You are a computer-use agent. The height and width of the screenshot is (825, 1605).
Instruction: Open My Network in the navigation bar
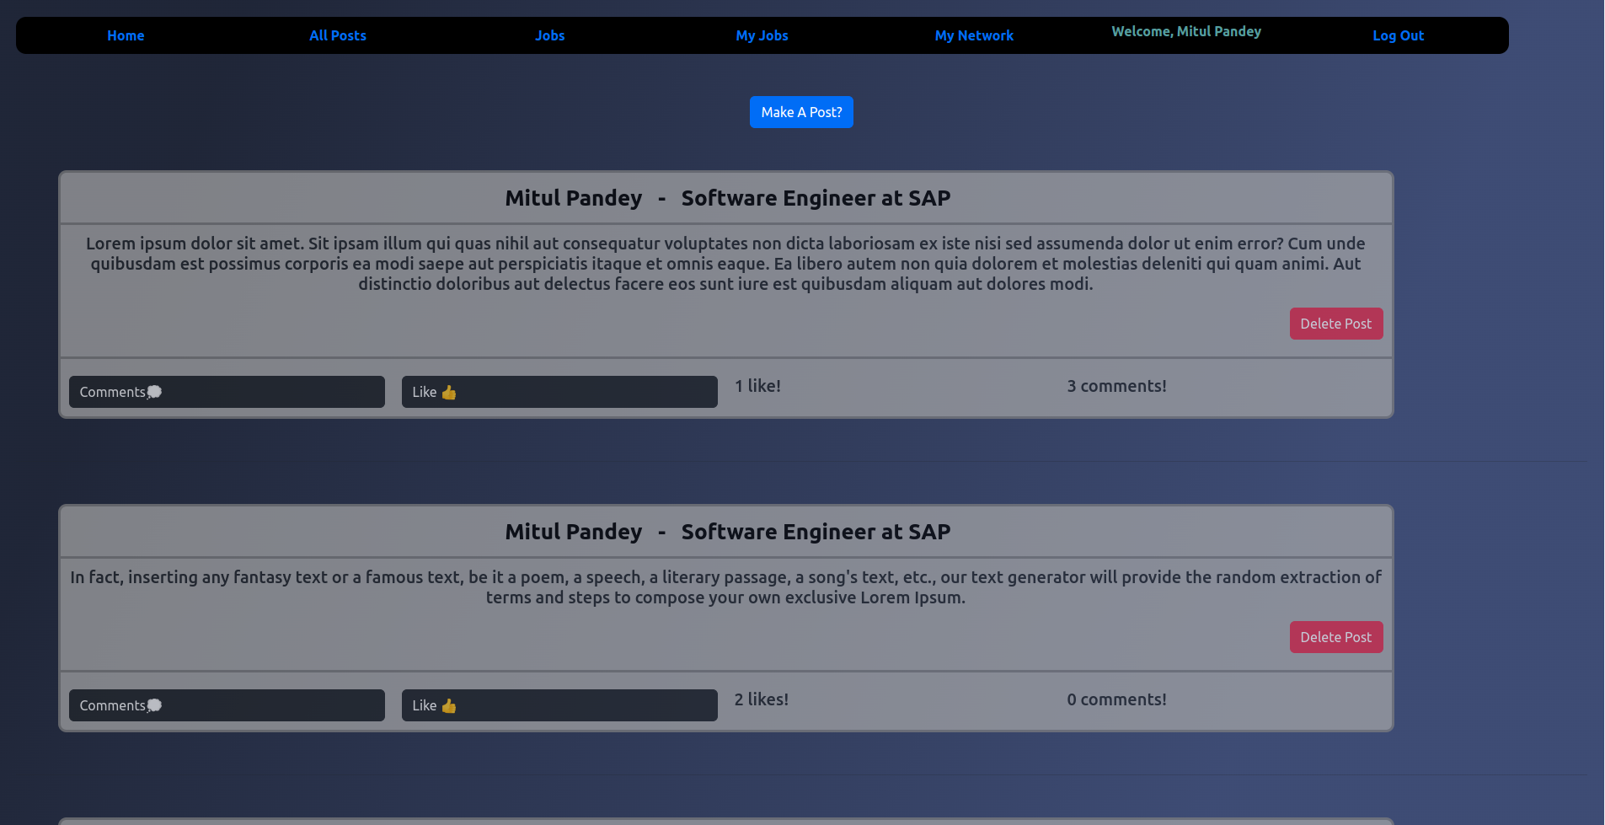pos(974,35)
